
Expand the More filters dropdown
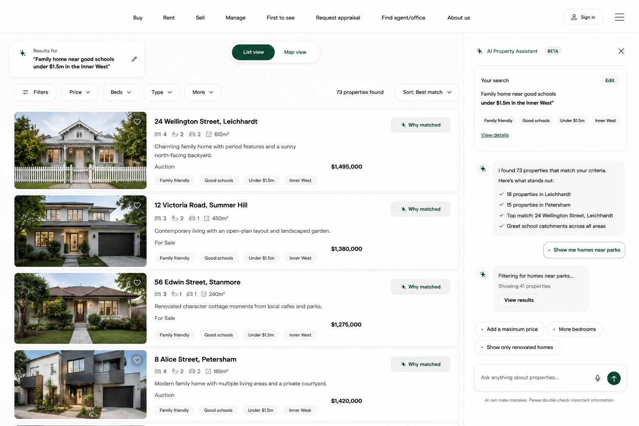[x=203, y=92]
